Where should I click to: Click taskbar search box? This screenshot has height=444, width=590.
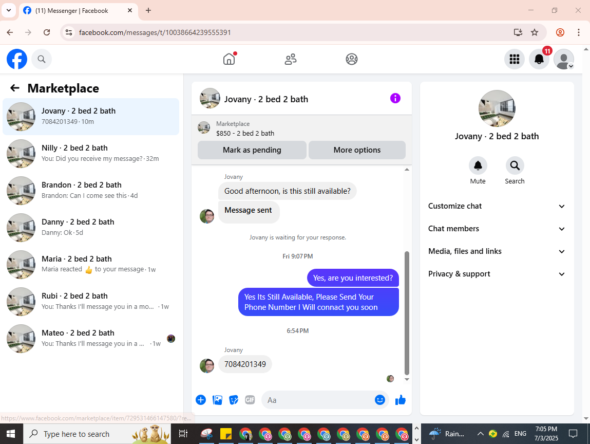[x=97, y=434]
